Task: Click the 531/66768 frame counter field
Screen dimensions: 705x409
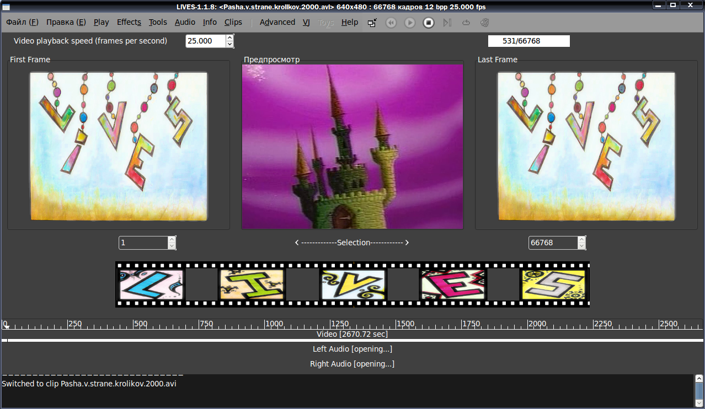Action: coord(529,41)
